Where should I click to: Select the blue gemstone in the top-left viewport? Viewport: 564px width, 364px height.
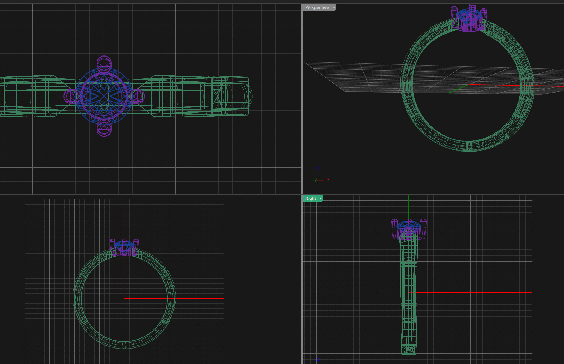coord(104,96)
